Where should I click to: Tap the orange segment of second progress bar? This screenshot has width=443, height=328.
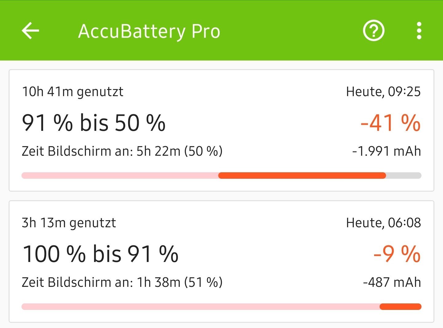400,307
